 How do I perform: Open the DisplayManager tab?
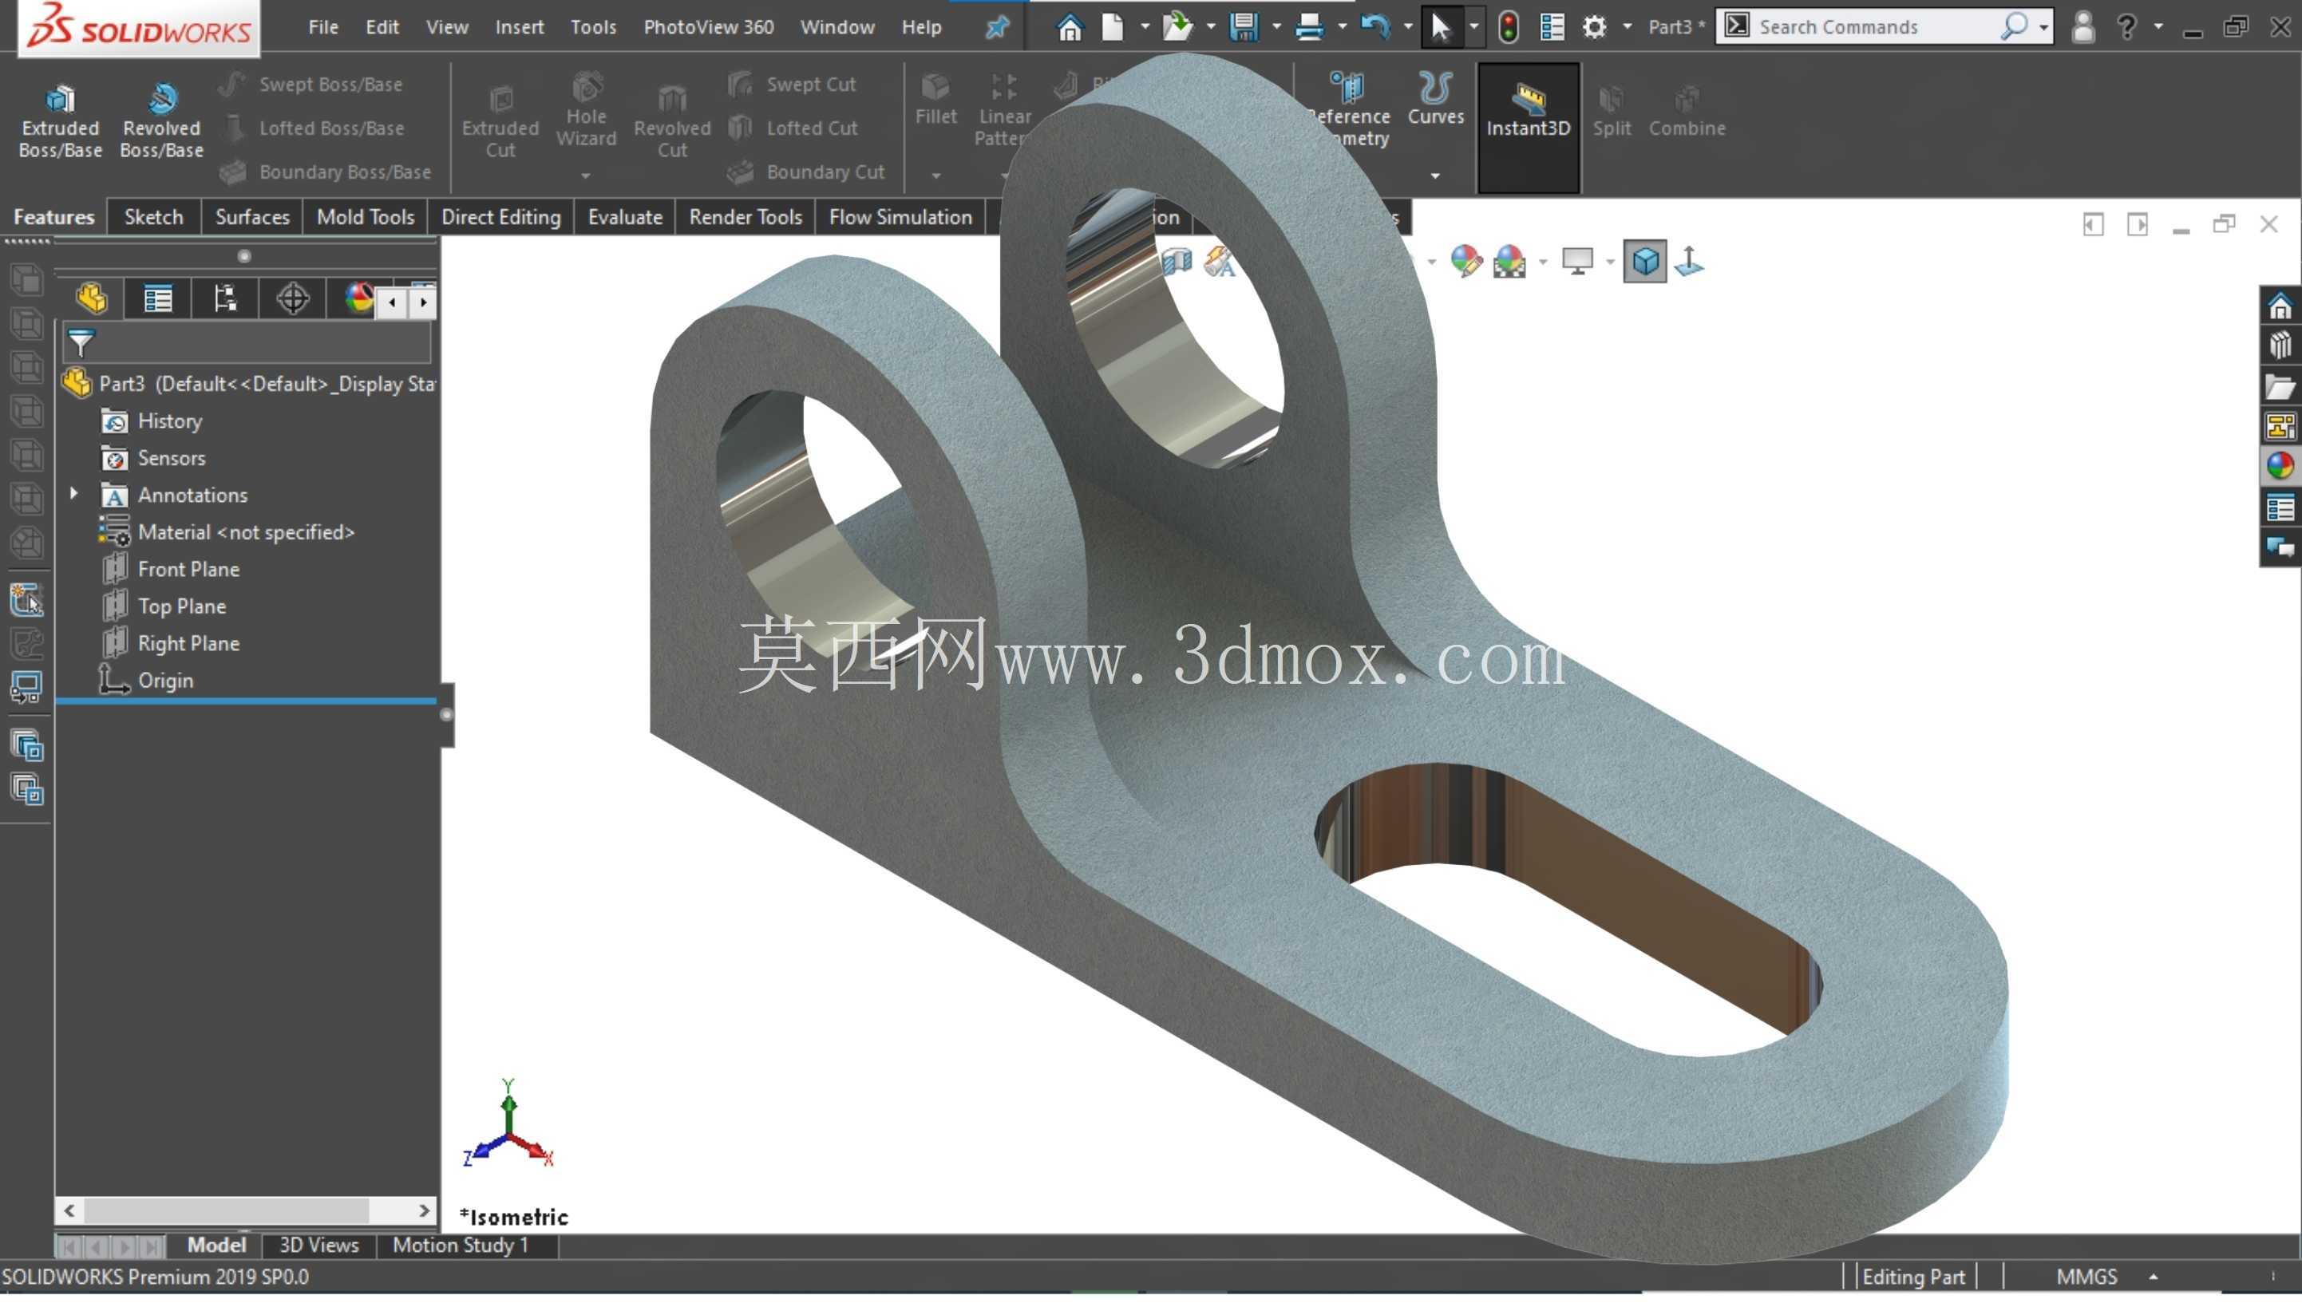pos(358,299)
